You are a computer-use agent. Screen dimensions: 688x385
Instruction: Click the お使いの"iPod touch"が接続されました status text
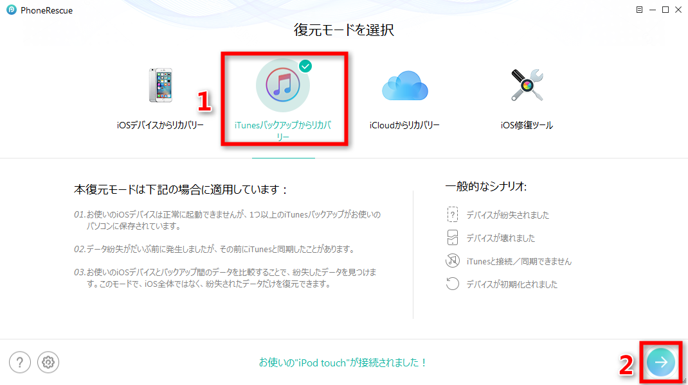point(343,363)
